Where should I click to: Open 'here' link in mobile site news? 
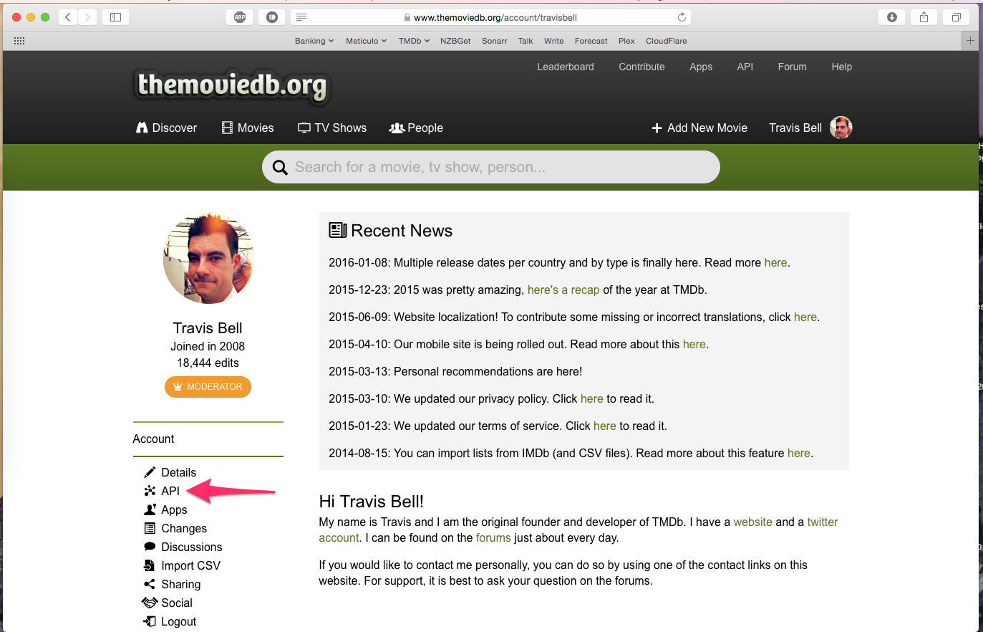(x=694, y=344)
